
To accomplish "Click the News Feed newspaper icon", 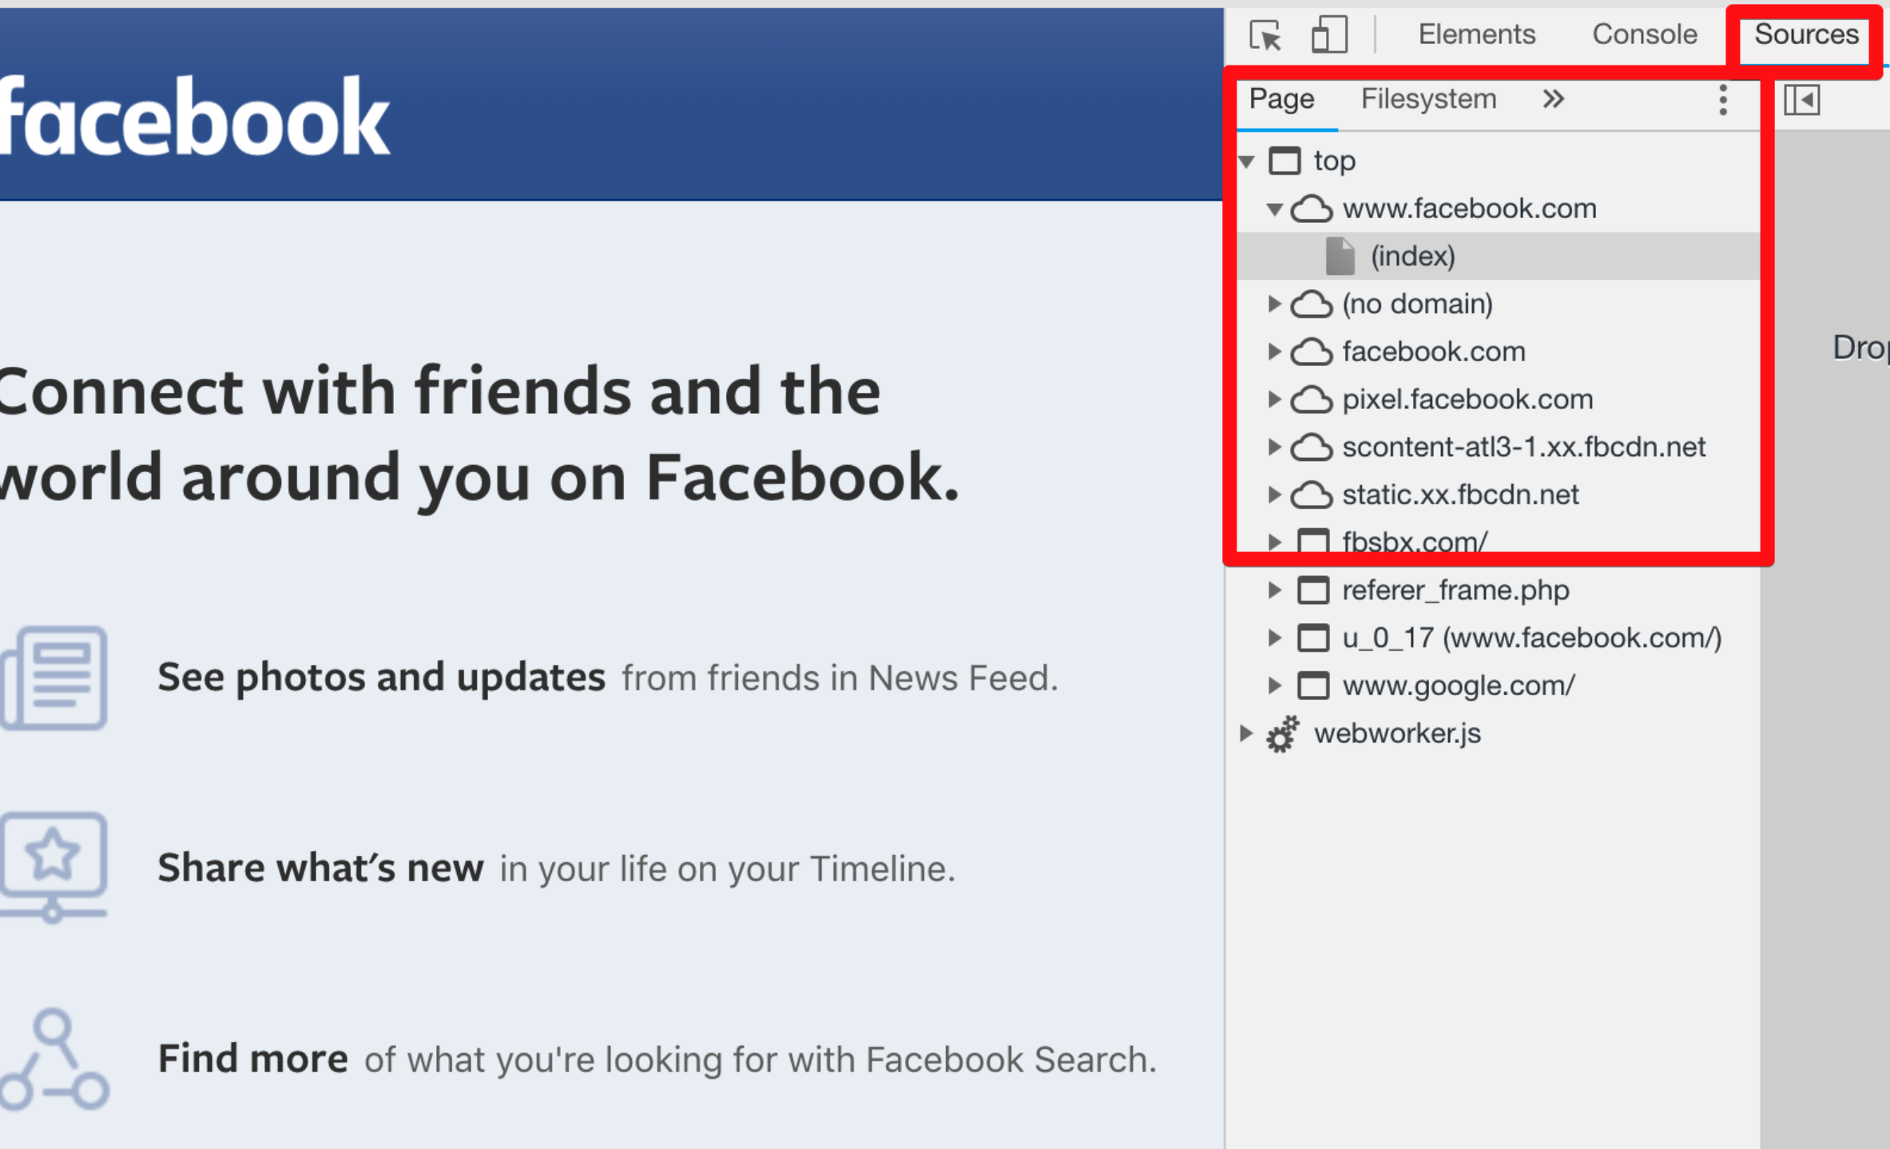I will (x=54, y=678).
